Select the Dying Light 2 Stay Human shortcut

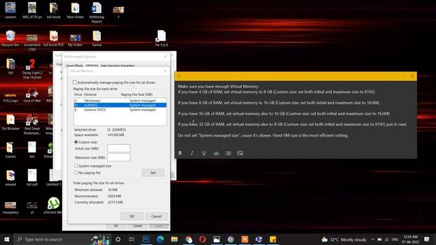pyautogui.click(x=32, y=69)
